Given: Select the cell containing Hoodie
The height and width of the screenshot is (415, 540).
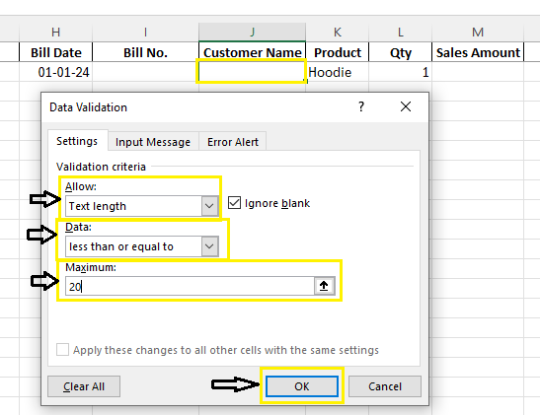Looking at the screenshot, I should pyautogui.click(x=338, y=72).
